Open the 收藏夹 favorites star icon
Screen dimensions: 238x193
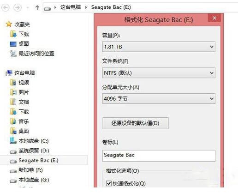click(x=9, y=24)
